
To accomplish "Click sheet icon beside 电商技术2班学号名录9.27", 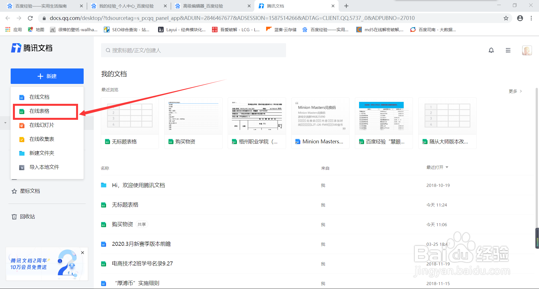I will [x=104, y=264].
